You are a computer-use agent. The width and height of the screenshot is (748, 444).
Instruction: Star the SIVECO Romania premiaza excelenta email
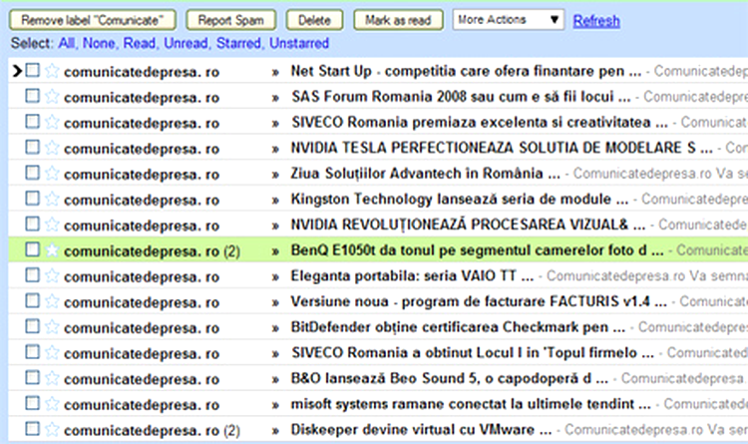pyautogui.click(x=52, y=123)
